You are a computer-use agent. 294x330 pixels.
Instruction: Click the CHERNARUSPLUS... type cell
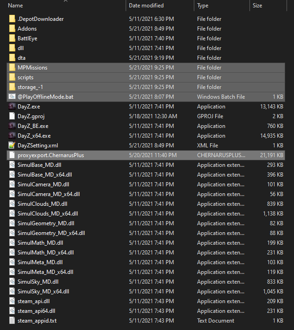click(x=221, y=155)
